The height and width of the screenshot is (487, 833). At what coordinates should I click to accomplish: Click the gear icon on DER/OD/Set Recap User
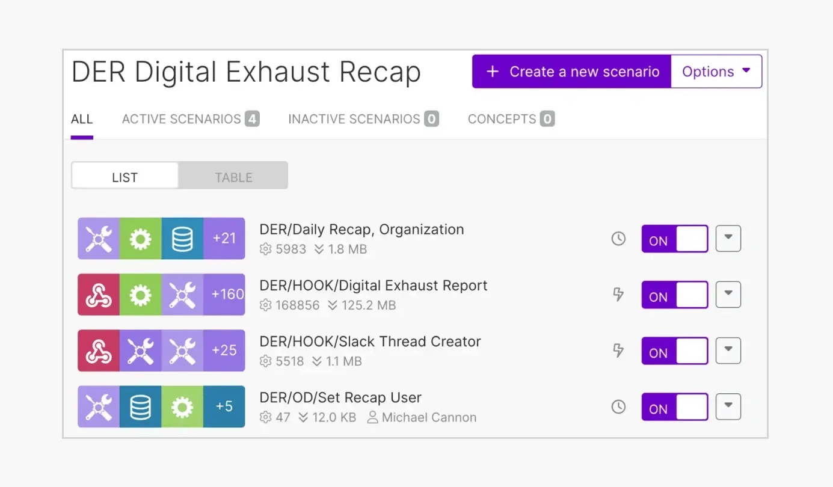[x=182, y=406]
